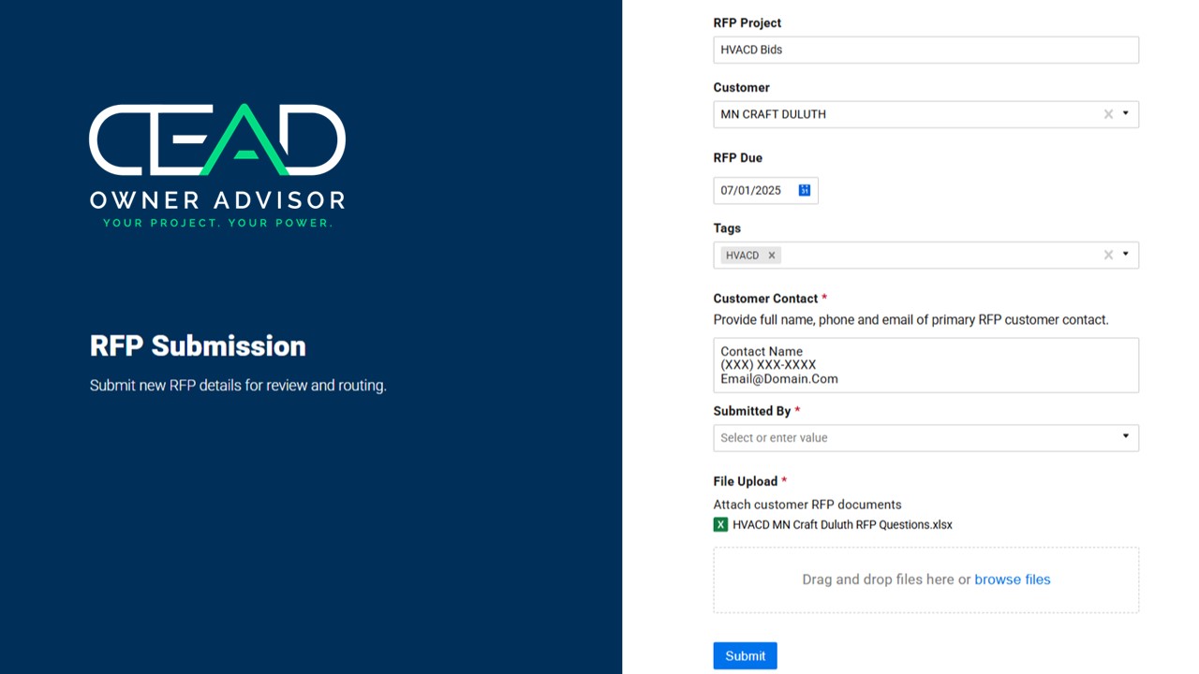Click the calendar icon in RFP Due

(x=804, y=191)
